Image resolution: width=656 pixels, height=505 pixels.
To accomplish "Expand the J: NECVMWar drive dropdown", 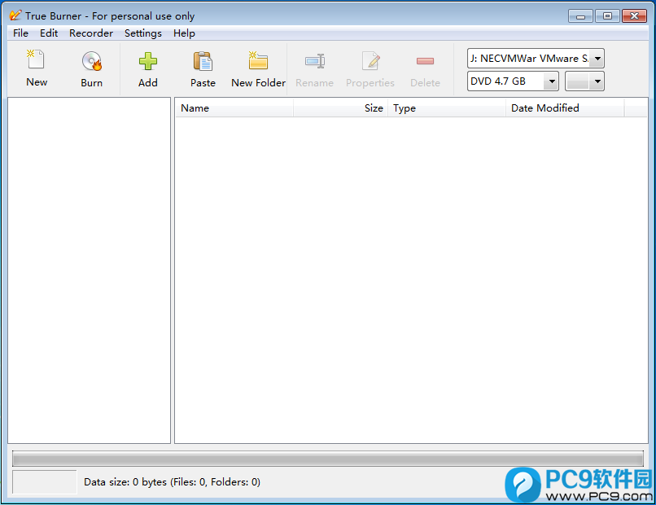I will 597,59.
